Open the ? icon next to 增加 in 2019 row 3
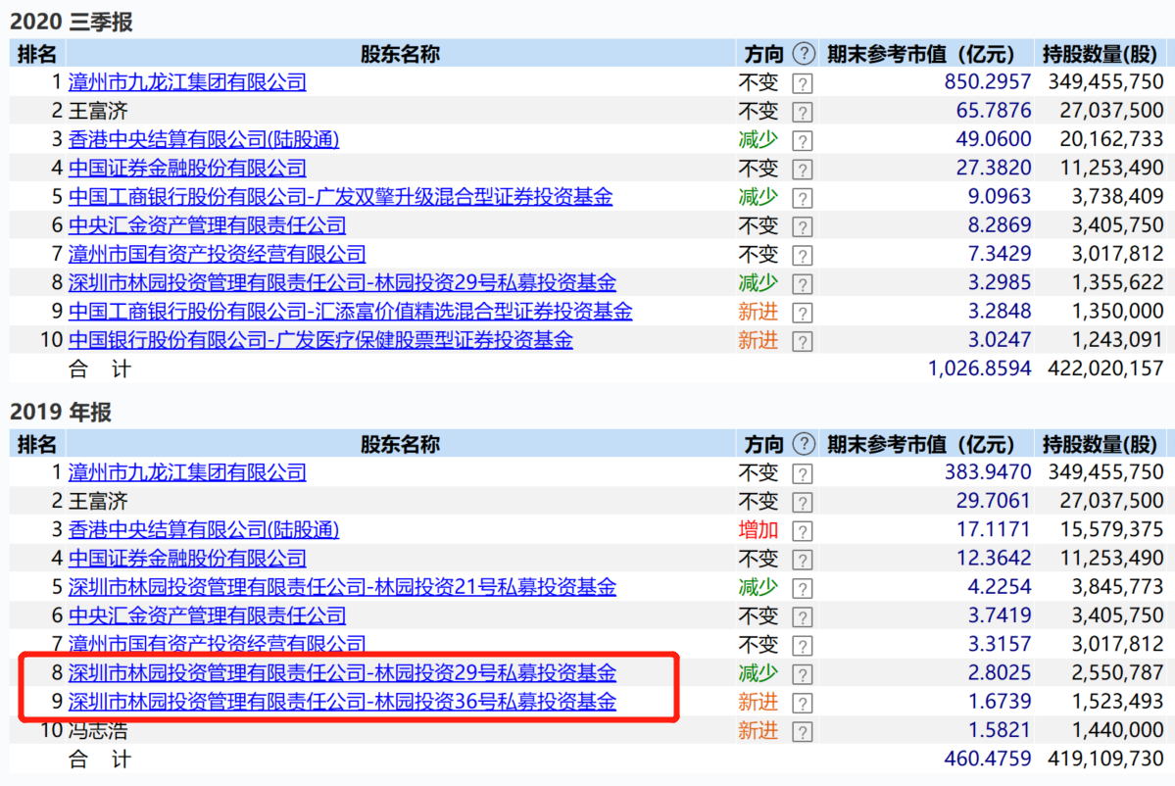This screenshot has width=1175, height=786. tap(802, 531)
